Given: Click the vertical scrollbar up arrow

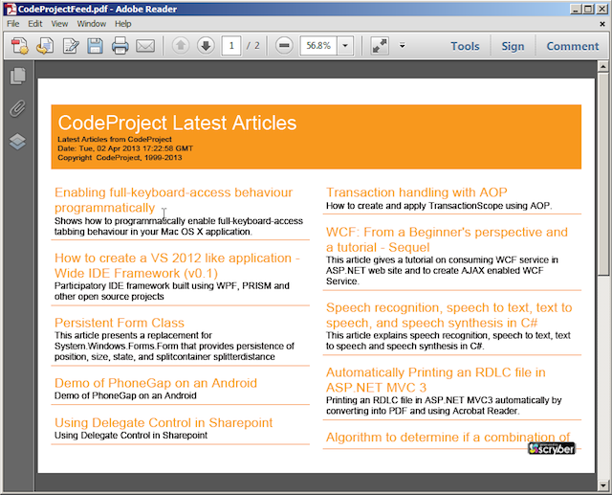Looking at the screenshot, I should 603,66.
